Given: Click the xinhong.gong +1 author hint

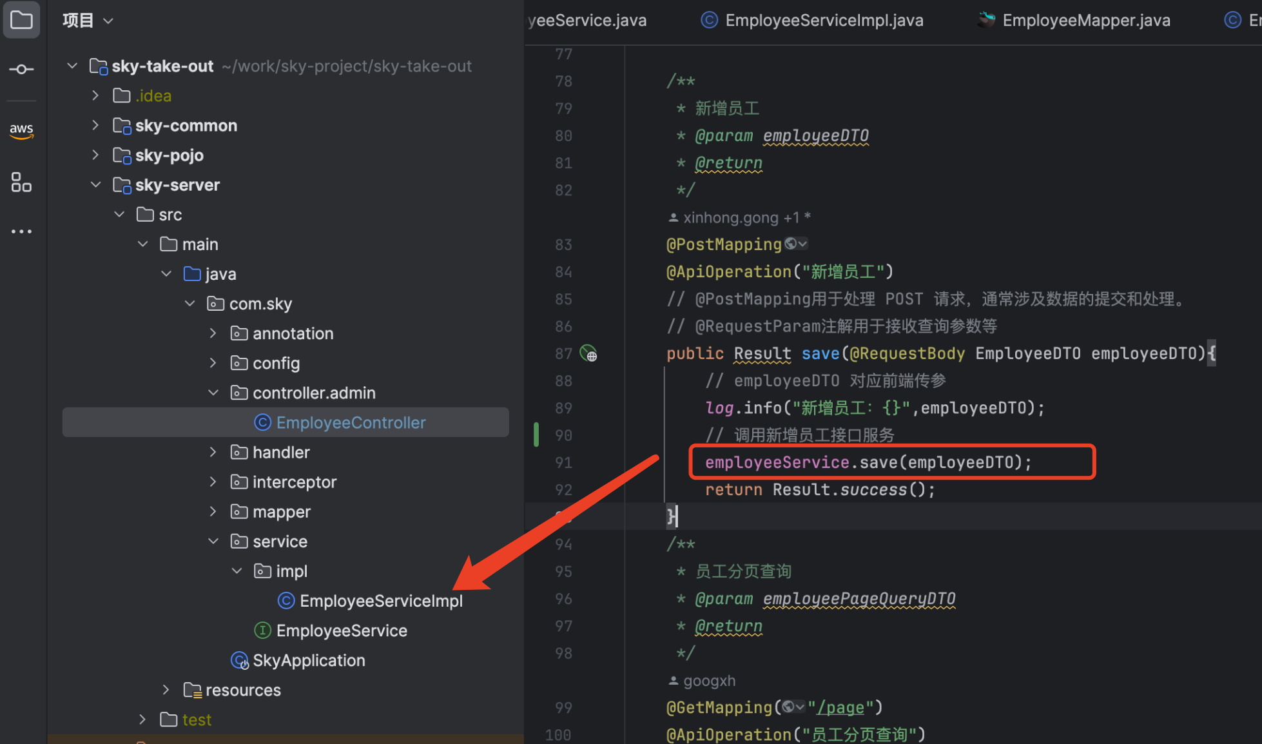Looking at the screenshot, I should pos(740,217).
